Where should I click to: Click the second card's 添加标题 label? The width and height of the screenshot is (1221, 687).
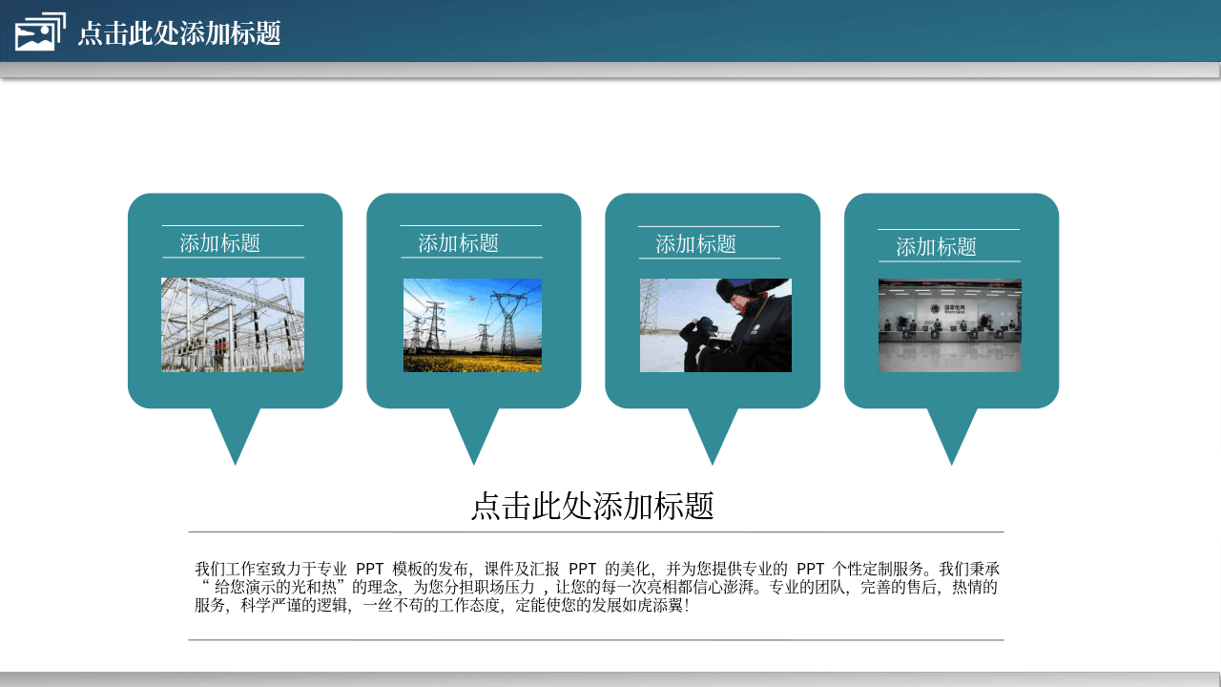tap(459, 243)
